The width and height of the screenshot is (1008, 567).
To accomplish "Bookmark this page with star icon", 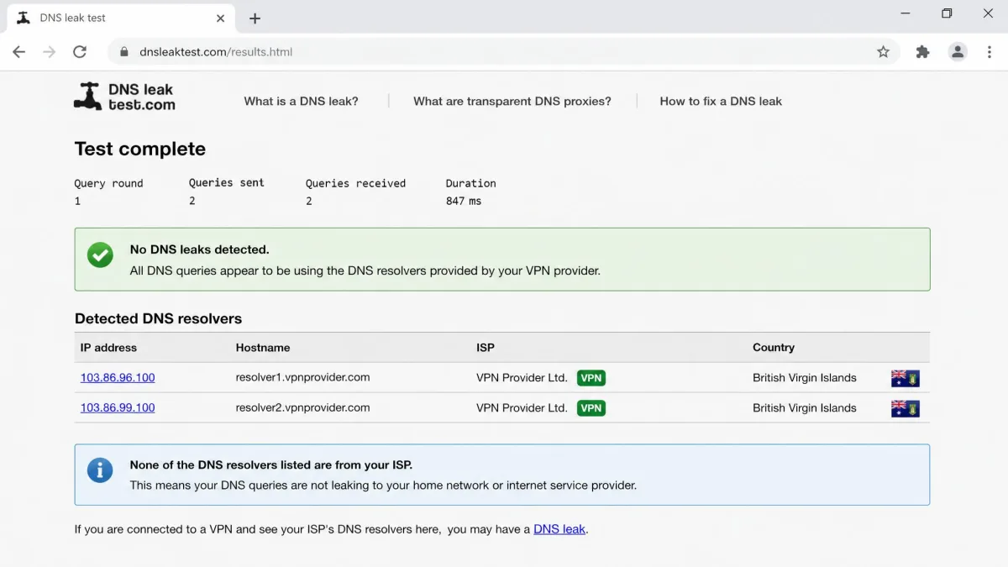I will click(883, 52).
